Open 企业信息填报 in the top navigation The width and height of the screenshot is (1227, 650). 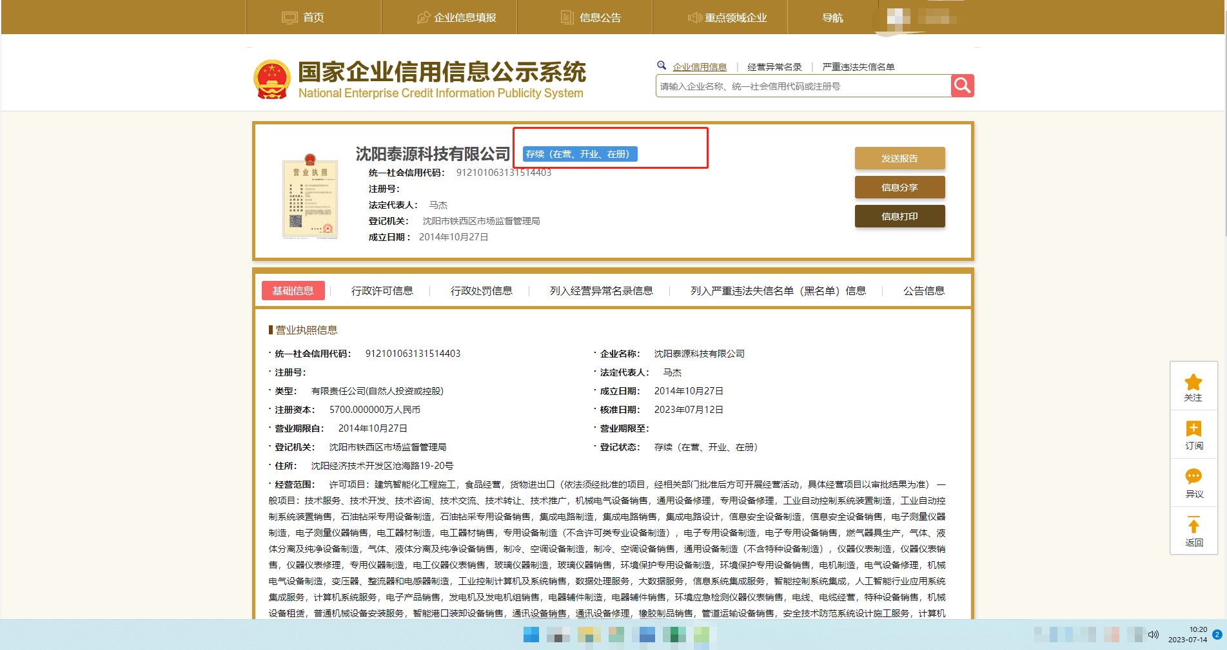click(456, 17)
